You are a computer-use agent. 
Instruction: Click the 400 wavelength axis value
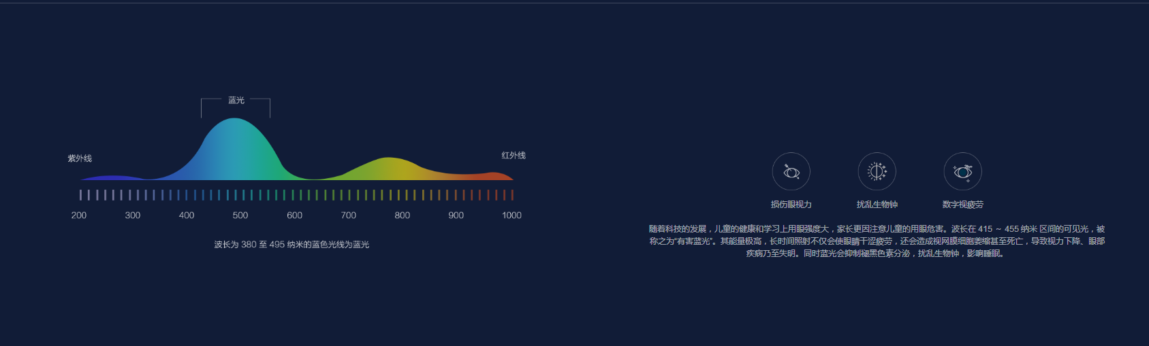pyautogui.click(x=187, y=215)
